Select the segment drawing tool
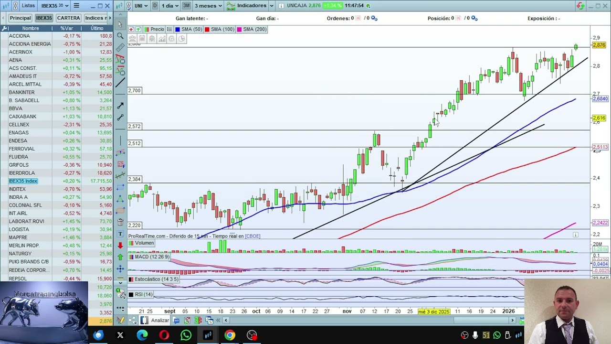Image resolution: width=611 pixels, height=344 pixels. coord(120,117)
